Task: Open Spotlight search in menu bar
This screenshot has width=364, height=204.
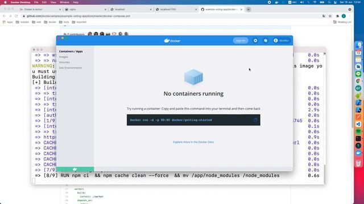Action: click(x=329, y=2)
